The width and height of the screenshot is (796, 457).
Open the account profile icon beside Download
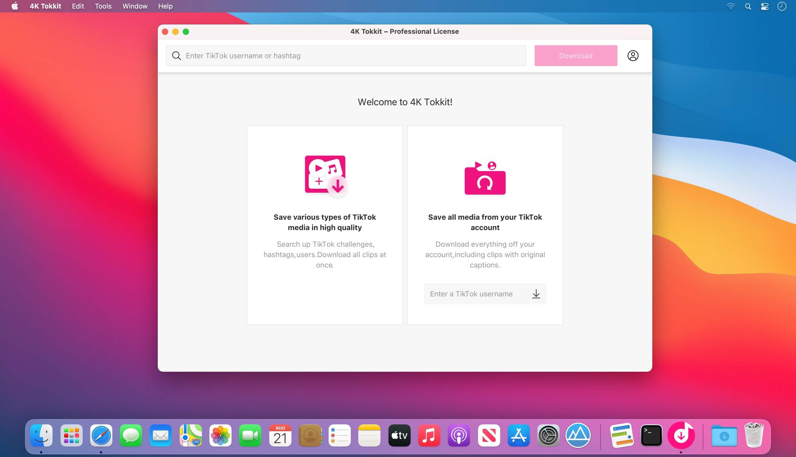tap(633, 56)
